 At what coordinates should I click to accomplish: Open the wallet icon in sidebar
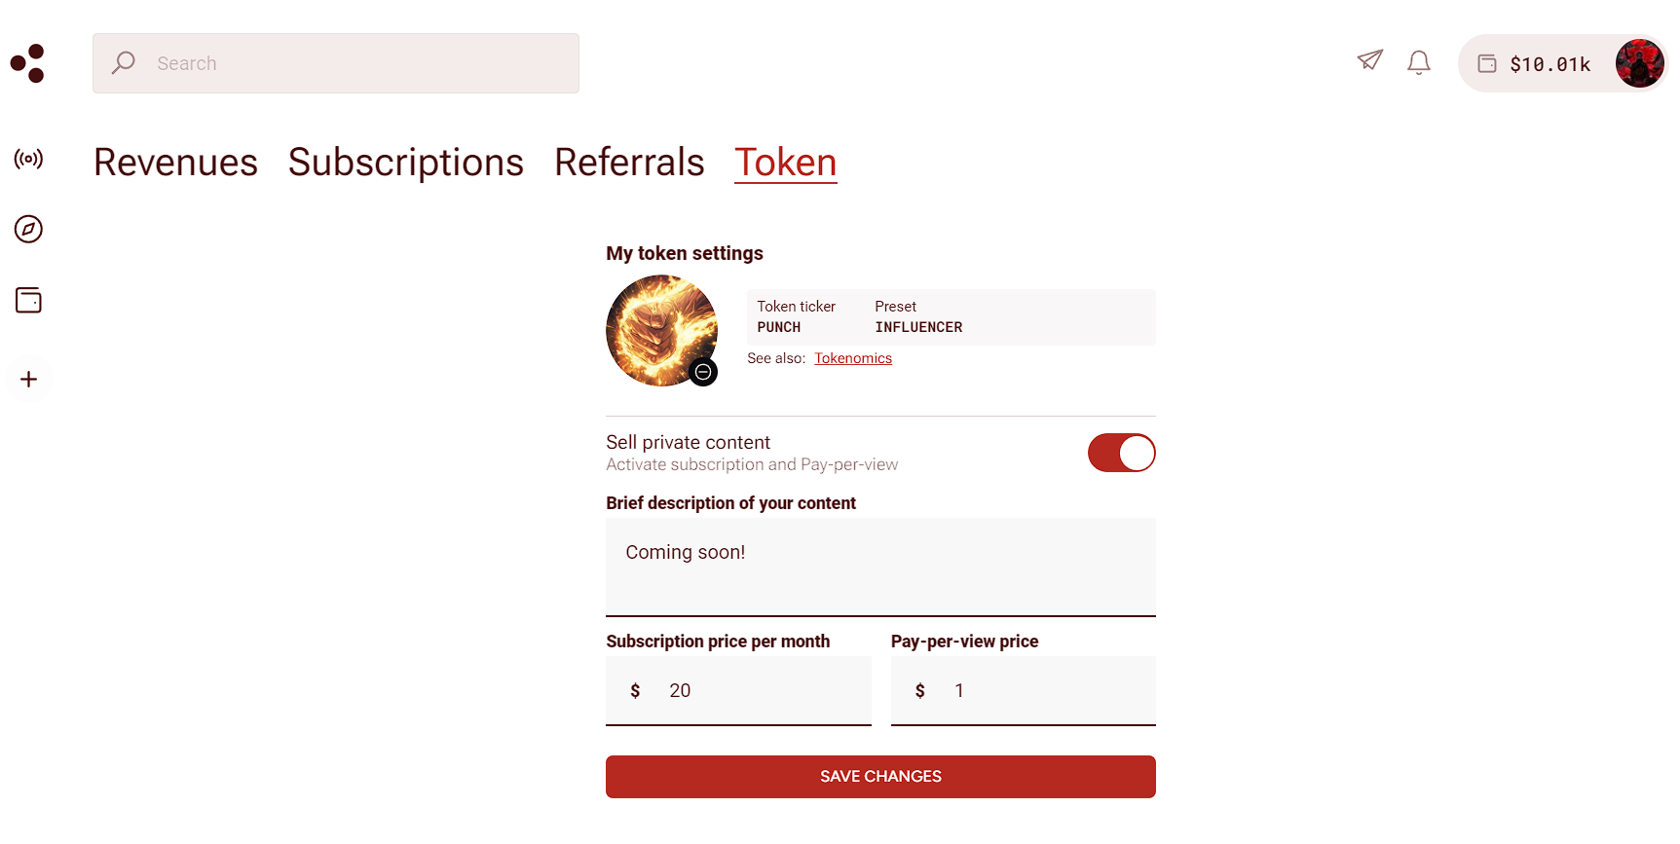(28, 300)
